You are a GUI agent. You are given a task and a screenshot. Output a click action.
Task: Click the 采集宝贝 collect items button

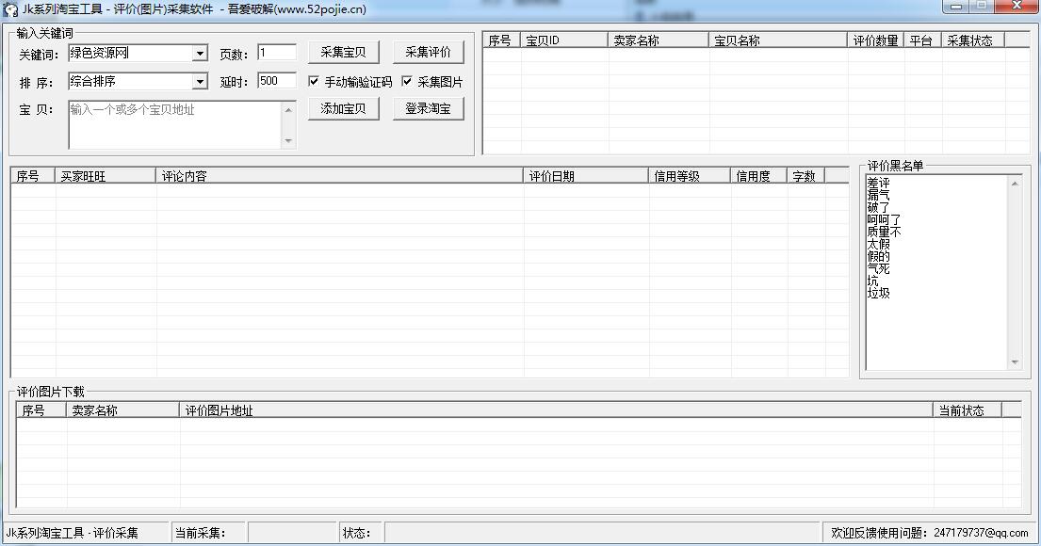click(343, 53)
